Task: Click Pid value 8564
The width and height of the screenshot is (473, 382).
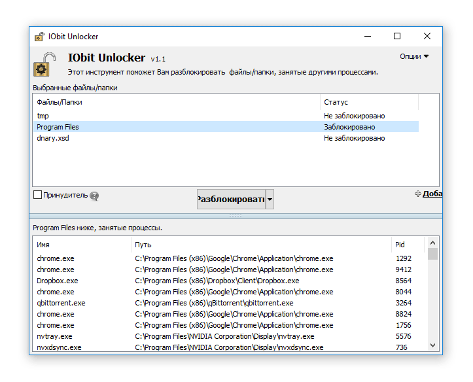Action: click(403, 281)
